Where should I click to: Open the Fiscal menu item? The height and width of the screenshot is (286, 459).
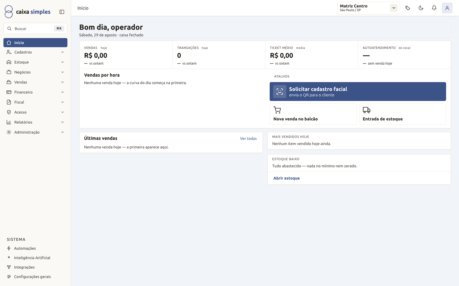coord(35,102)
